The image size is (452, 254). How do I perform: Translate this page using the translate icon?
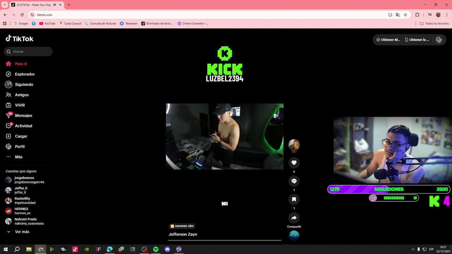click(398, 15)
